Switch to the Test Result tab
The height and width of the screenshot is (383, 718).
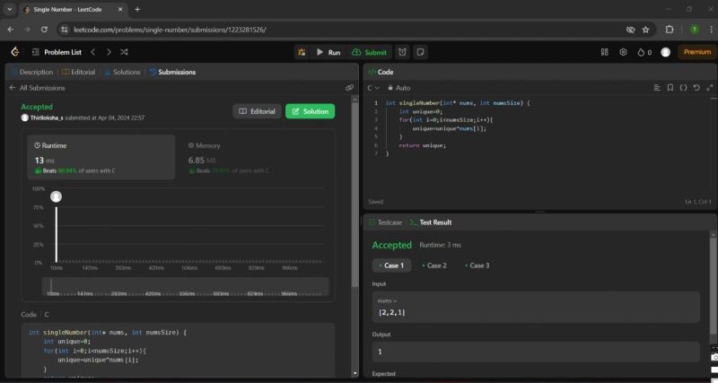[431, 222]
